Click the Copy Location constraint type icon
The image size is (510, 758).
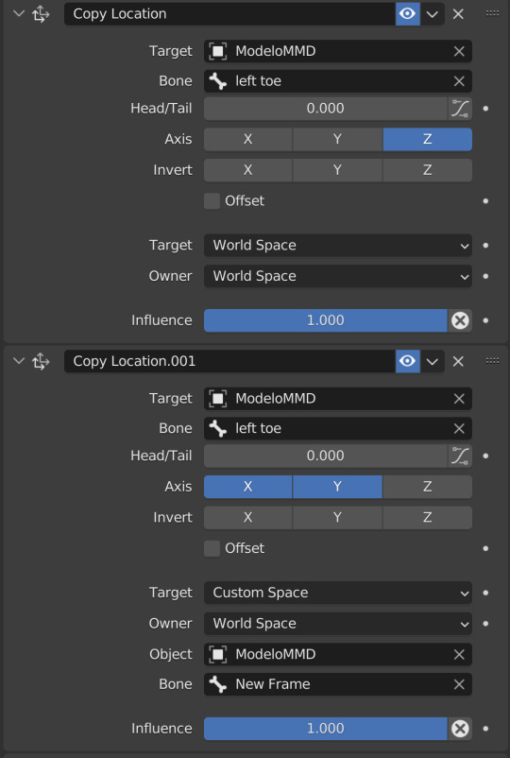point(41,14)
